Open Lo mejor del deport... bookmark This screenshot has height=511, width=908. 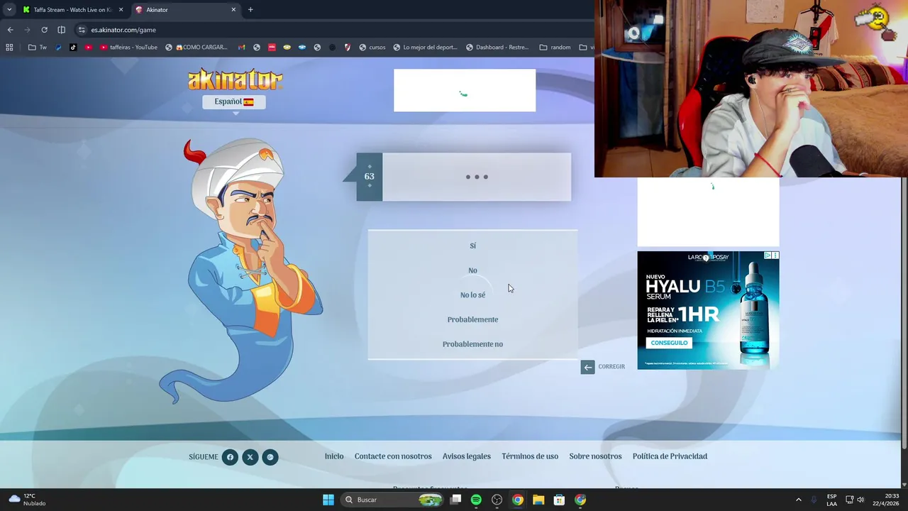click(425, 48)
